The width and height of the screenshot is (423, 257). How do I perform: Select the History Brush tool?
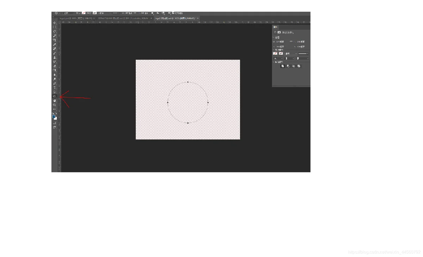[x=54, y=61]
